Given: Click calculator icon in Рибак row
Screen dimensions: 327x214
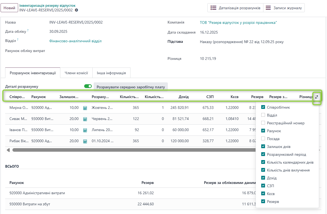Looking at the screenshot, I should click(85, 141).
